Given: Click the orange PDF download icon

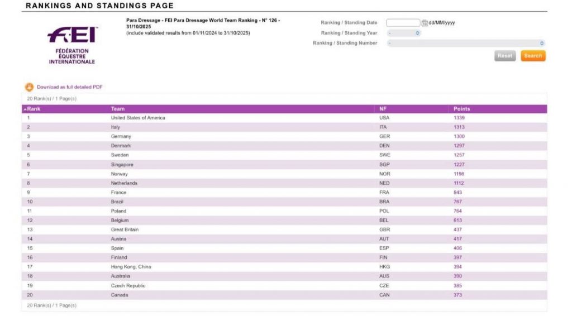Looking at the screenshot, I should (29, 87).
